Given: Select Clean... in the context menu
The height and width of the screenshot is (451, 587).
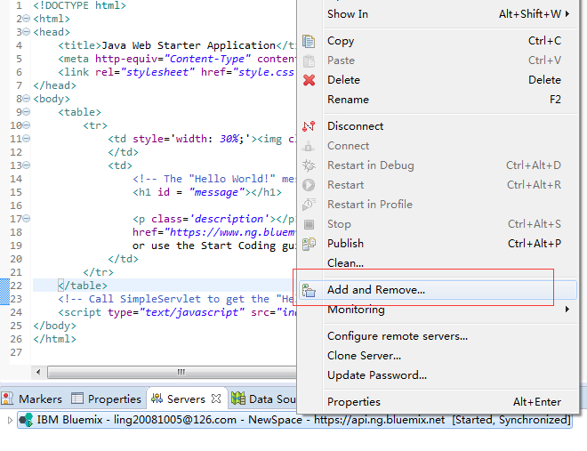Looking at the screenshot, I should tap(438, 263).
